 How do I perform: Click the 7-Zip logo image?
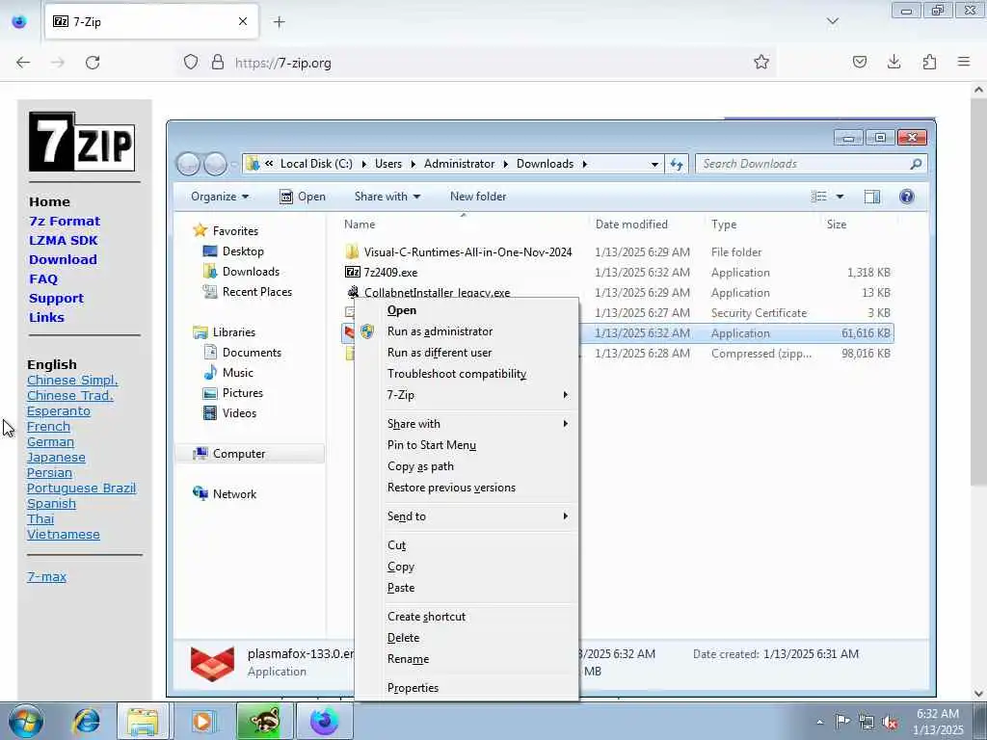click(x=82, y=142)
